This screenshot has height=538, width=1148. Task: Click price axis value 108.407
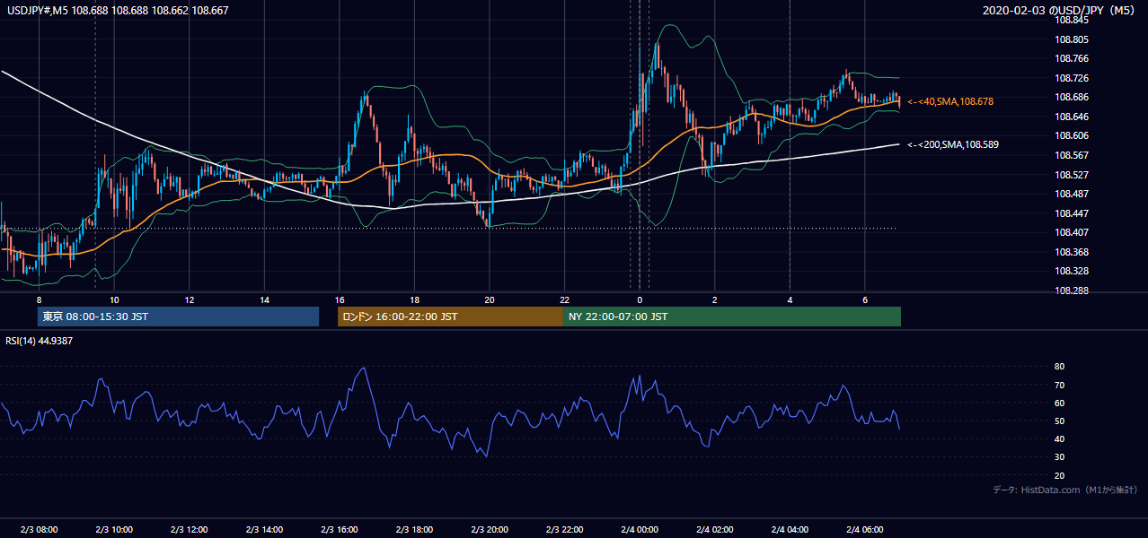1071,232
